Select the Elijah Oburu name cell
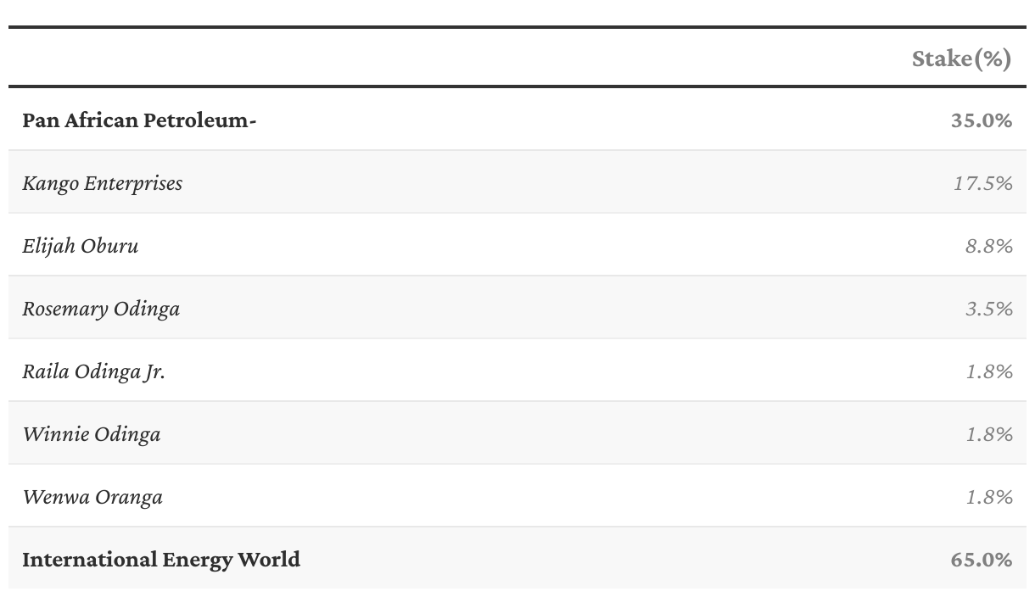The width and height of the screenshot is (1035, 597). tap(81, 246)
